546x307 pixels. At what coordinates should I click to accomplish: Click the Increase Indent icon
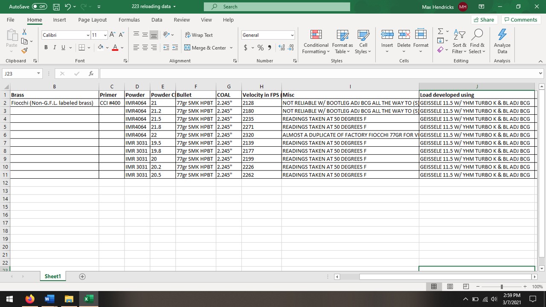pos(175,47)
